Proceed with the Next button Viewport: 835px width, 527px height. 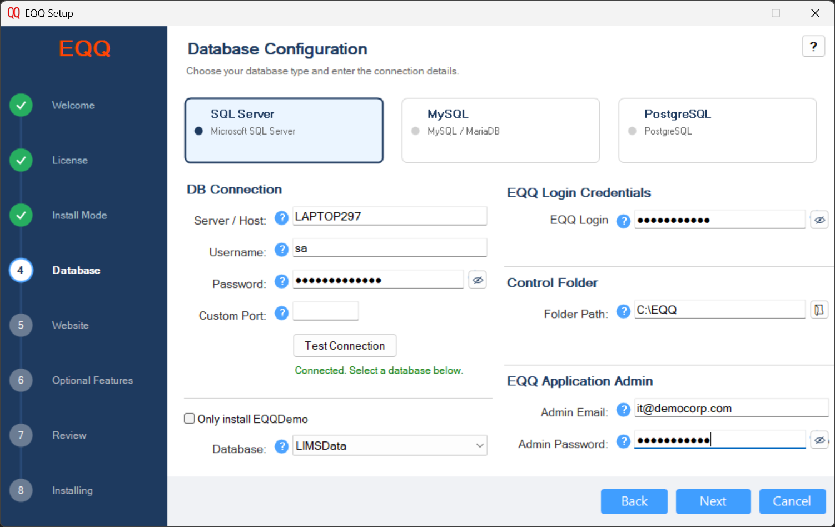click(x=713, y=501)
